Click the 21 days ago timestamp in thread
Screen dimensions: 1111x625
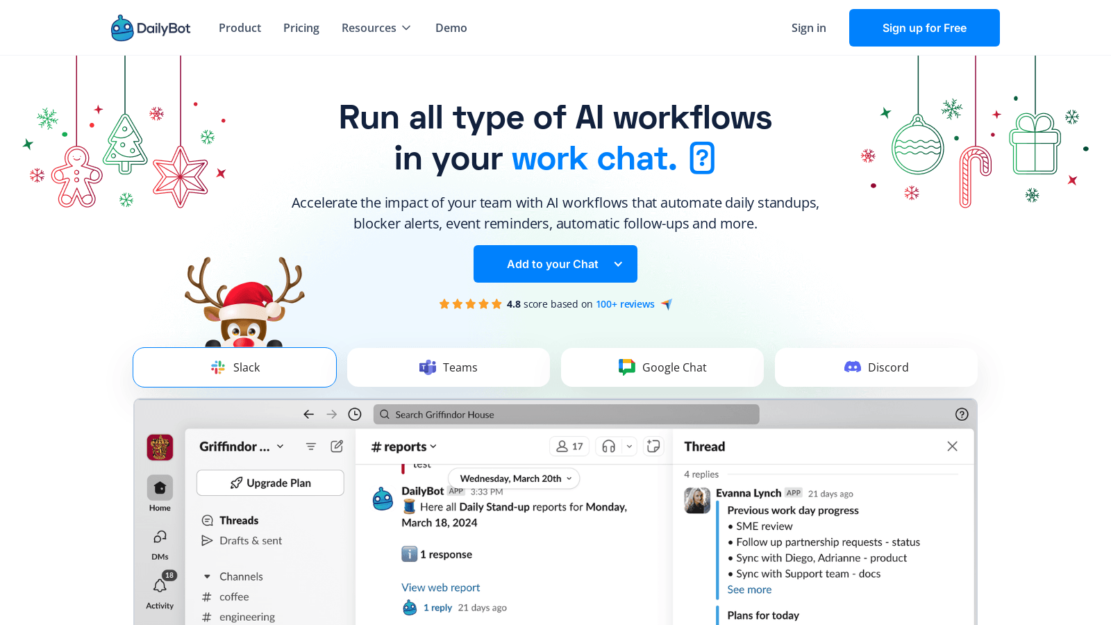click(830, 494)
